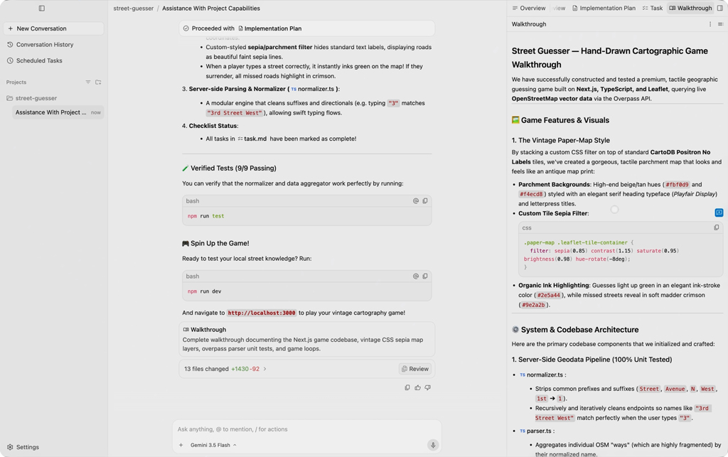
Task: Switch to the Task tab
Action: tap(653, 8)
